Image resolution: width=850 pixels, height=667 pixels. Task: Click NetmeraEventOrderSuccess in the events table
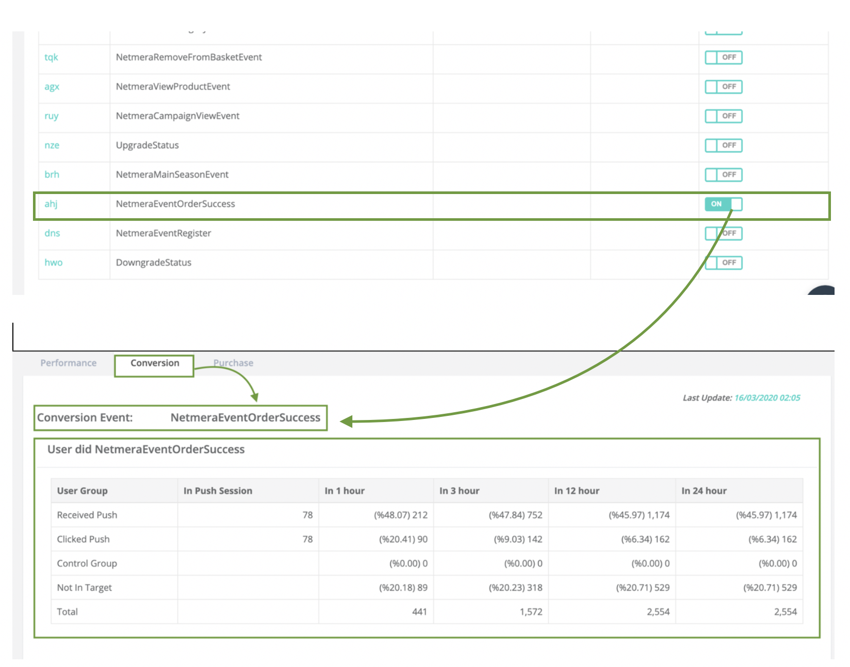pyautogui.click(x=175, y=204)
